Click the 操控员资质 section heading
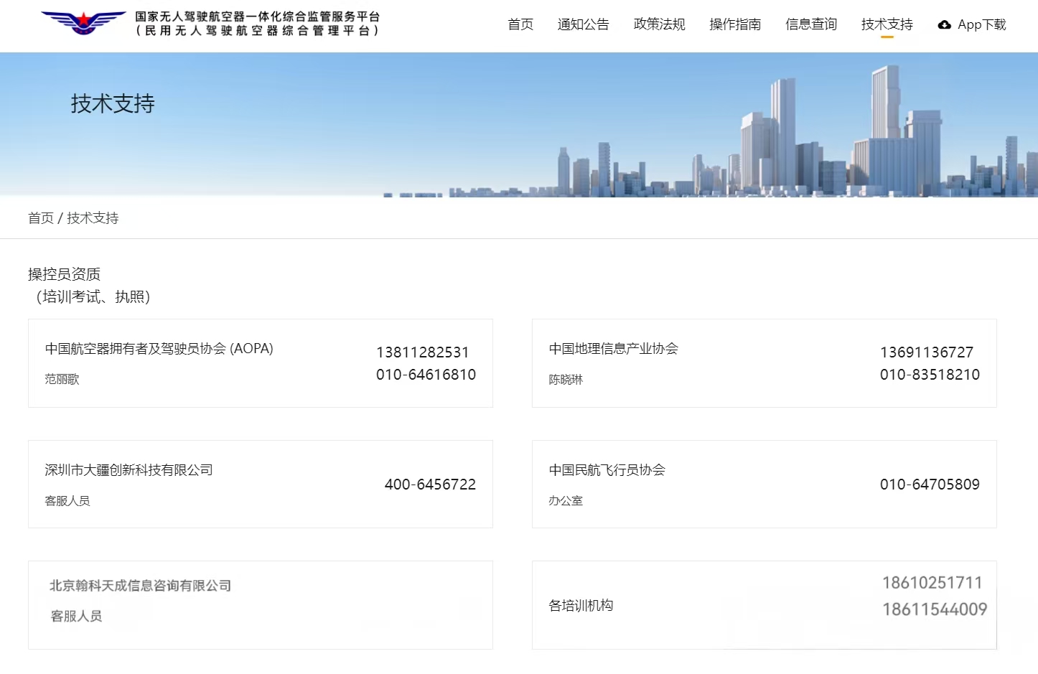The width and height of the screenshot is (1038, 674). 64,274
